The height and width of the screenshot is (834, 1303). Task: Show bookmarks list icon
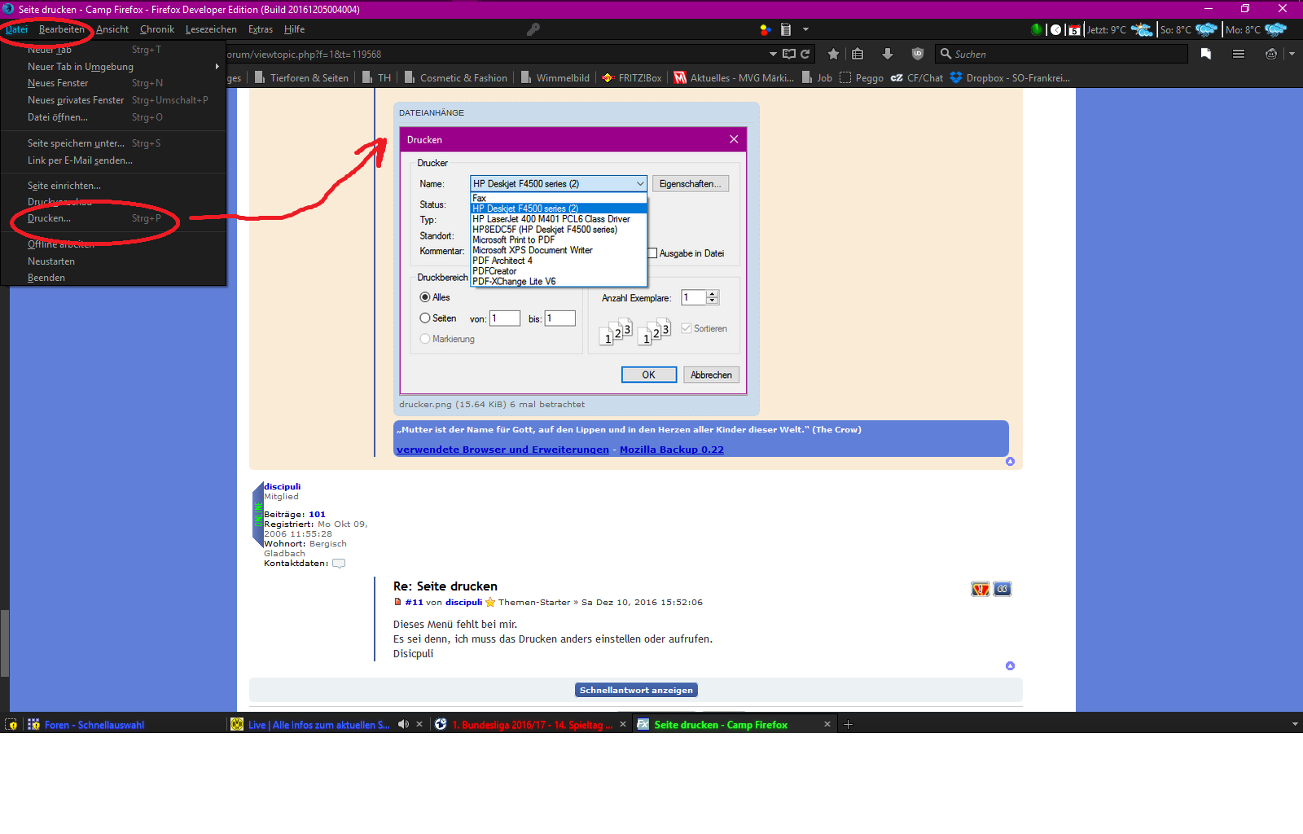(x=858, y=54)
